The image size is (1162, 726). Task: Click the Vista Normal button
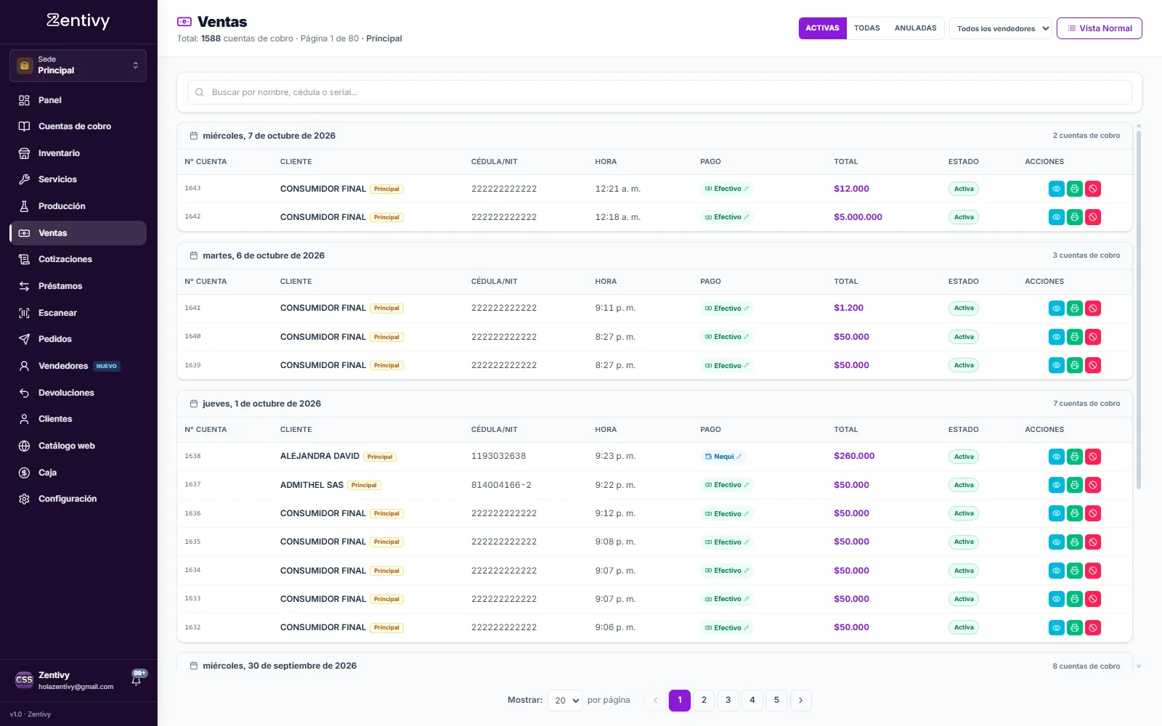[x=1099, y=28]
